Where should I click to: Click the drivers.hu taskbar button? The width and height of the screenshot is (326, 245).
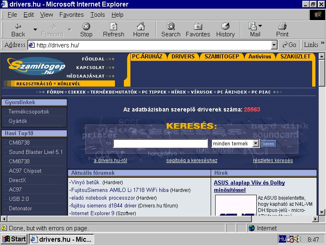click(62, 239)
